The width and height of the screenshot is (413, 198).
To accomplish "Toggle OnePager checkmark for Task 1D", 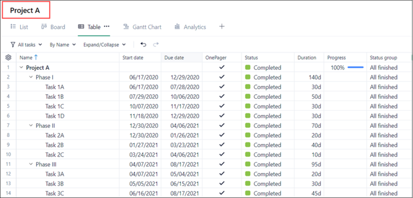I will 222,116.
